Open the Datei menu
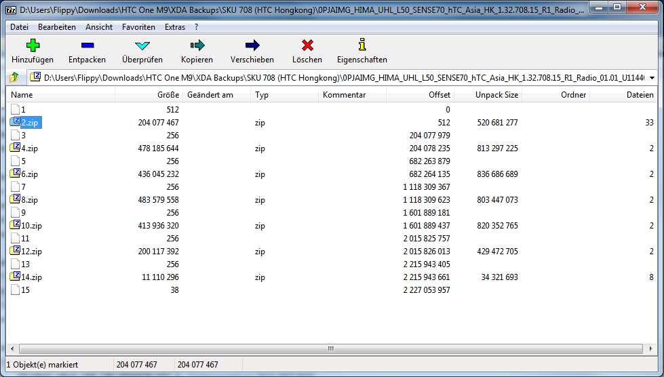 tap(20, 27)
